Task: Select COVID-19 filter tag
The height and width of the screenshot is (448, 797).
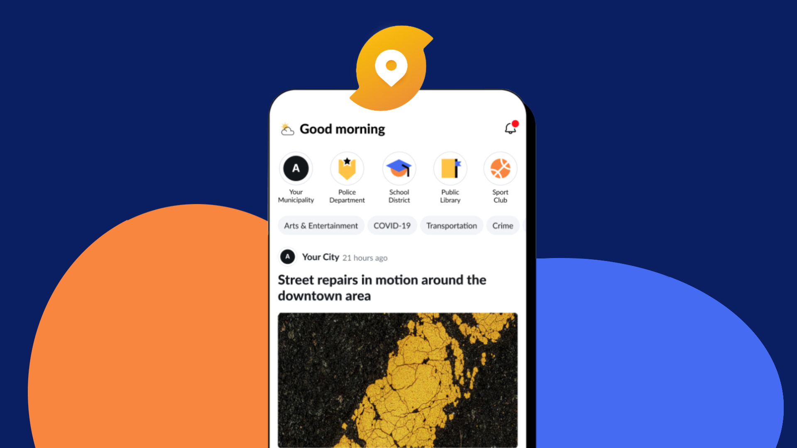Action: 391,225
